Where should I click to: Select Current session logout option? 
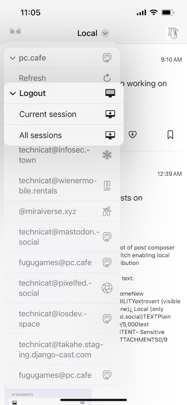[64, 114]
